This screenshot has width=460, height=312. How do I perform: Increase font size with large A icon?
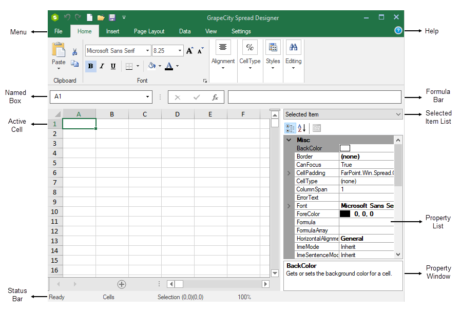tap(190, 50)
